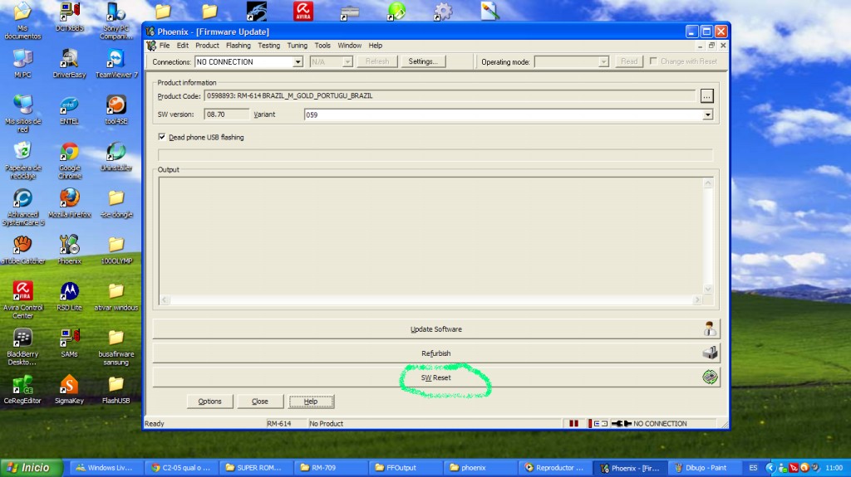The height and width of the screenshot is (477, 851).
Task: Click the plug connection icon in status bar
Action: pos(622,423)
